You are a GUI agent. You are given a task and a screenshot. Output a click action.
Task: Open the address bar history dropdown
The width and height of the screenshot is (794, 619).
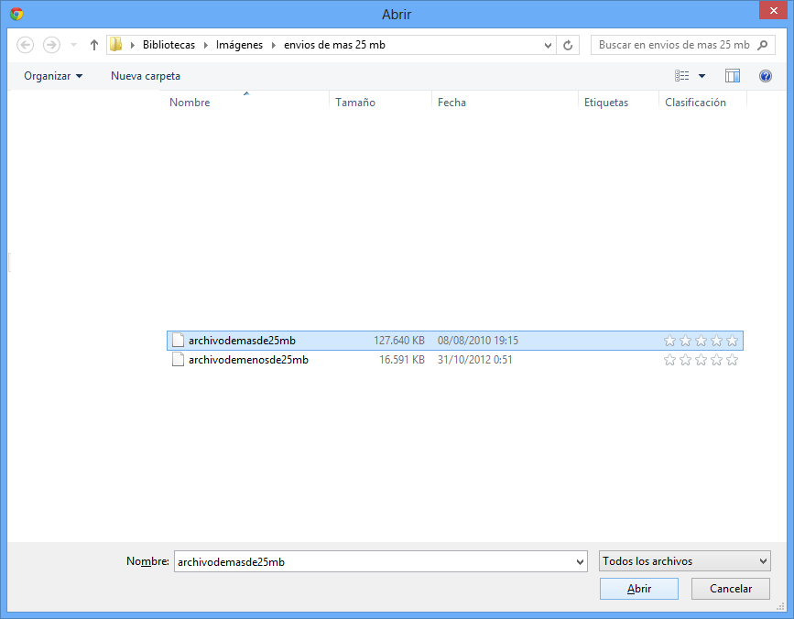tap(548, 46)
